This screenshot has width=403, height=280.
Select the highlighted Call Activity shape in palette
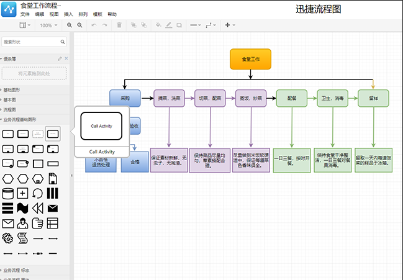pyautogui.click(x=53, y=134)
